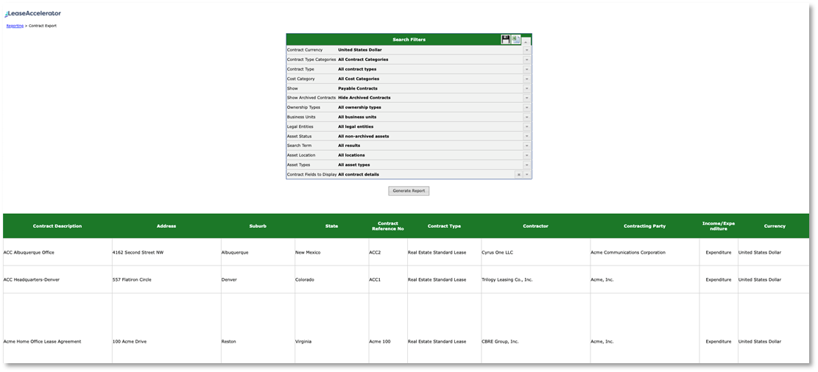Click the Address column header
Image resolution: width=818 pixels, height=372 pixels.
click(x=166, y=226)
